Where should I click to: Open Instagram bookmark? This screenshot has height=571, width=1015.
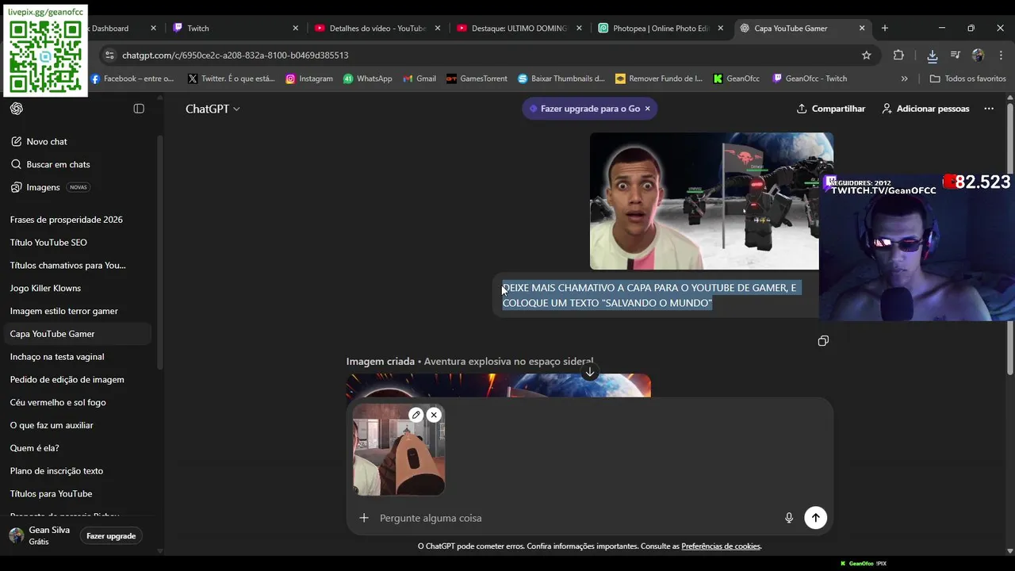tap(309, 79)
